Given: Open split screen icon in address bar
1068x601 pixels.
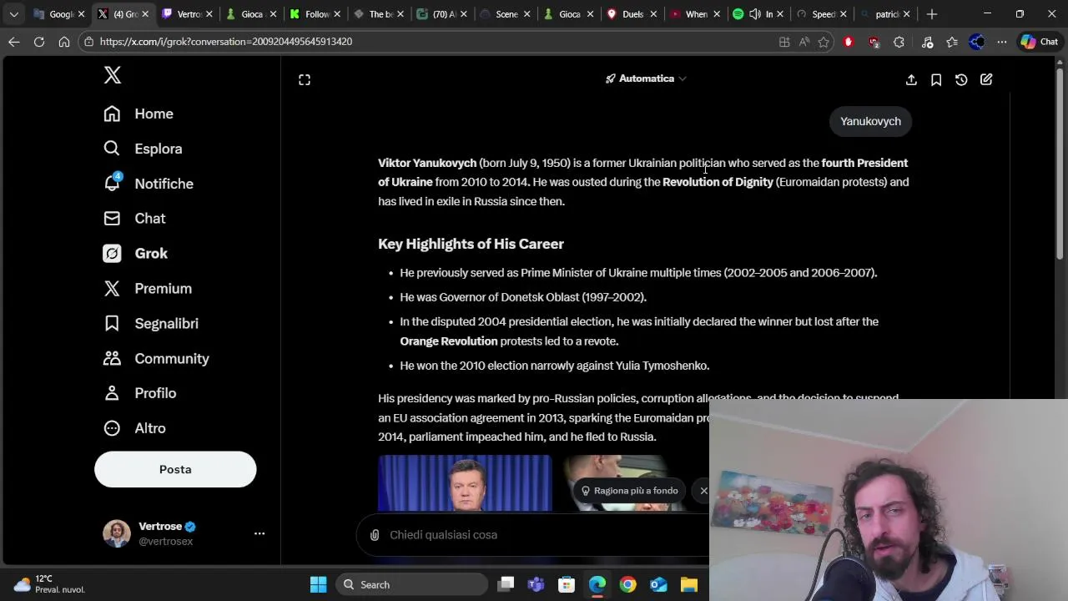Looking at the screenshot, I should 784,42.
